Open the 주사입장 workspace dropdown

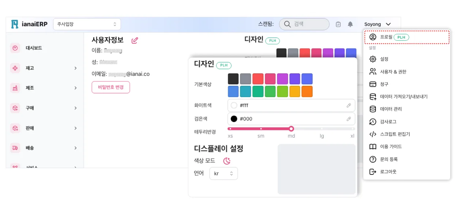[x=87, y=24]
